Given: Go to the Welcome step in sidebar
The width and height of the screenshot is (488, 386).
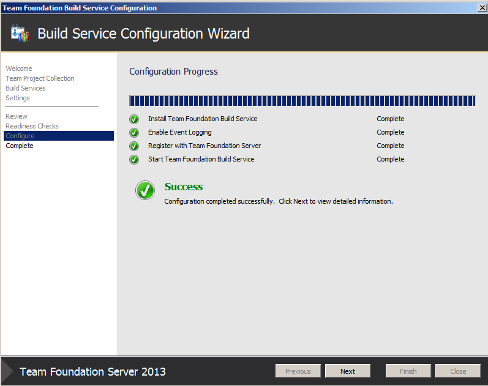Looking at the screenshot, I should click(x=19, y=69).
